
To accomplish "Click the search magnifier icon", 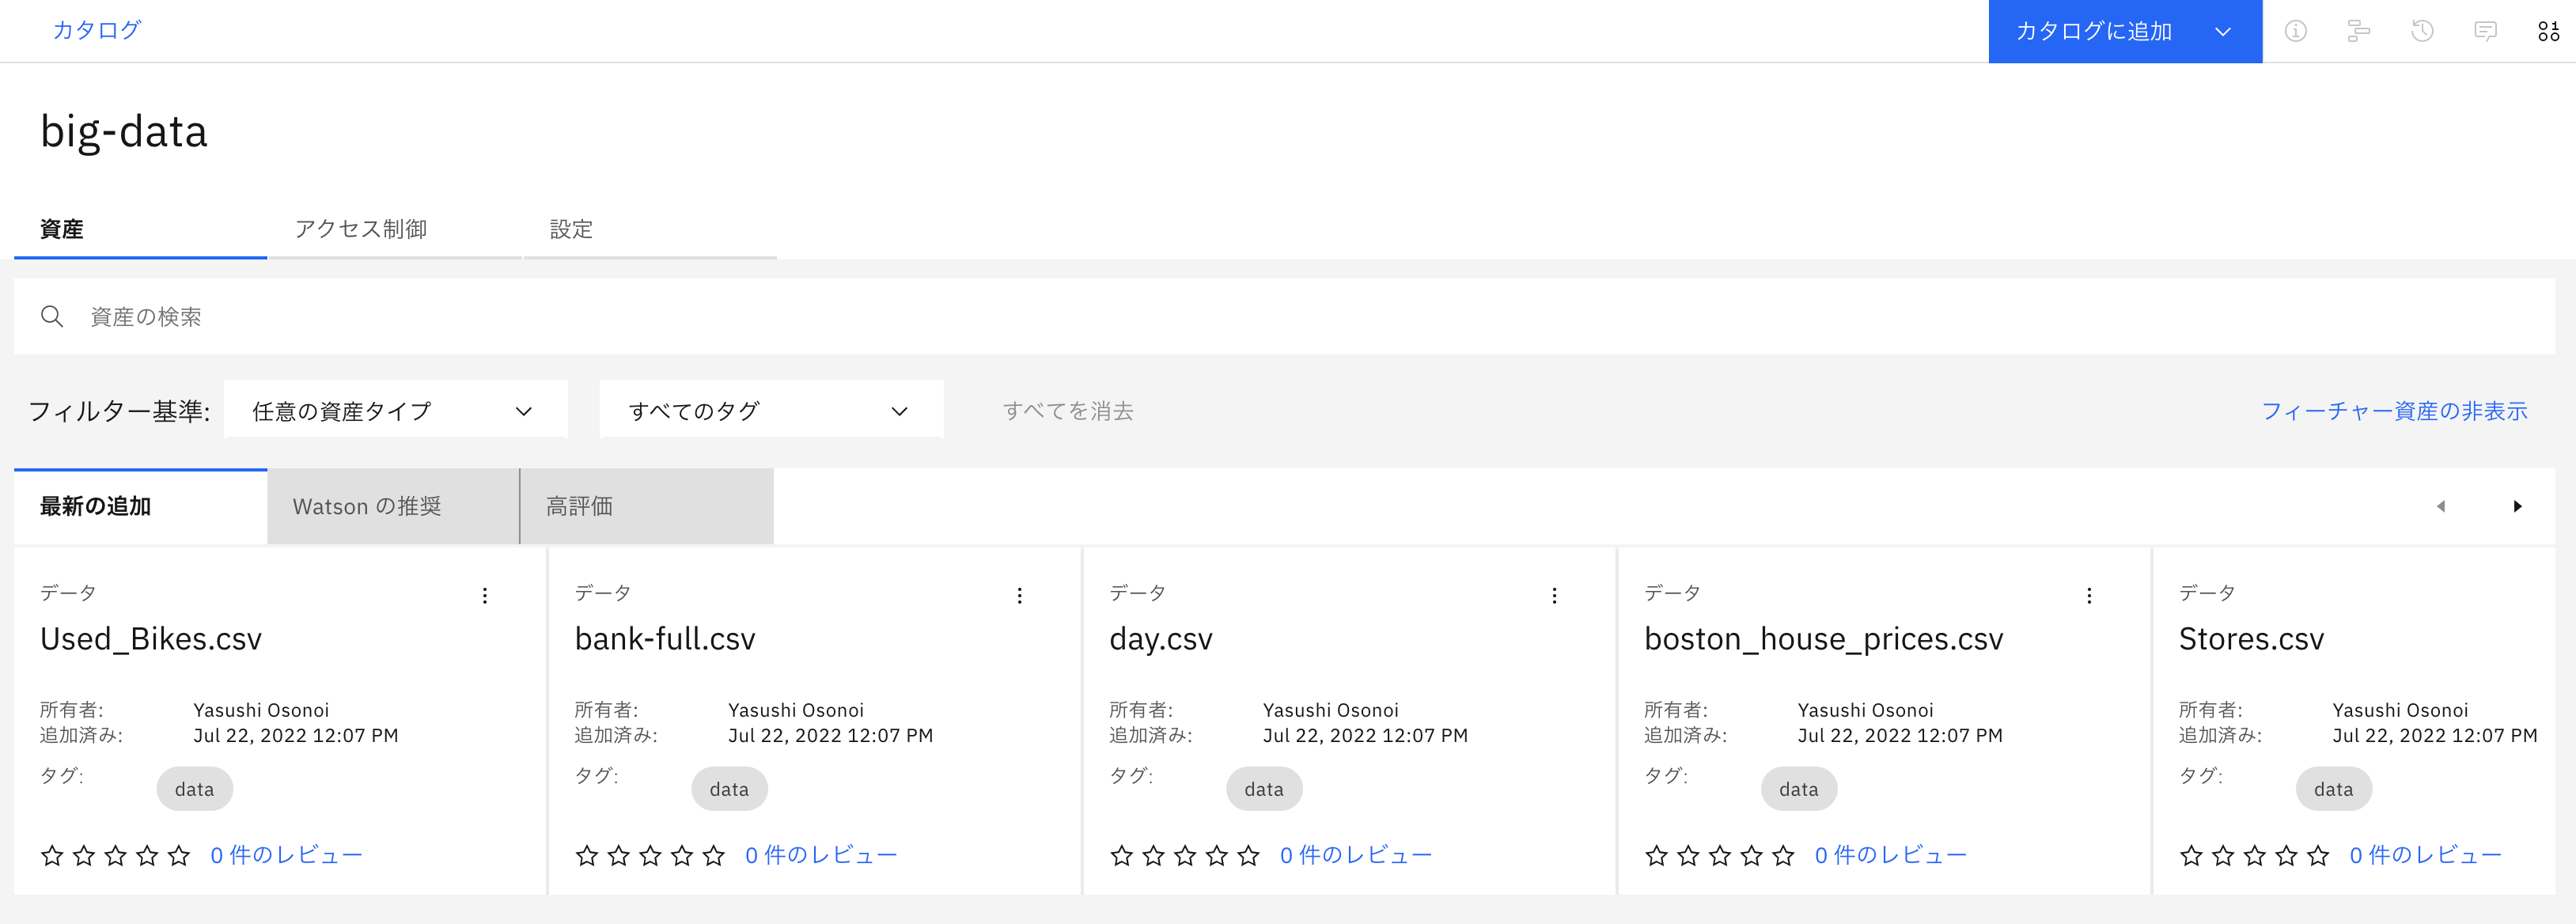I will click(x=52, y=317).
